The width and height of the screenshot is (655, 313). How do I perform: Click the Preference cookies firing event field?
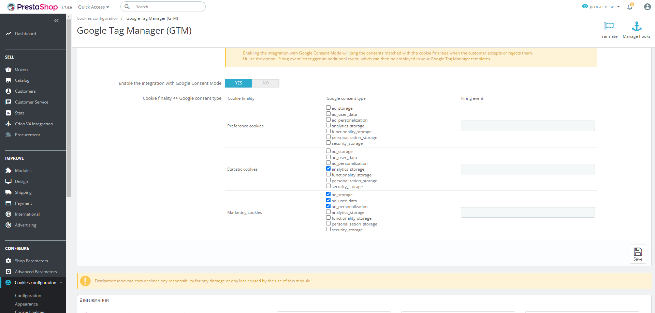(528, 126)
